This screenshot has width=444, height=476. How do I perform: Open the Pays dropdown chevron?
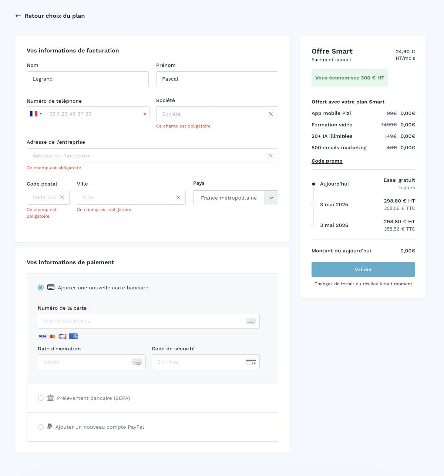(x=271, y=198)
